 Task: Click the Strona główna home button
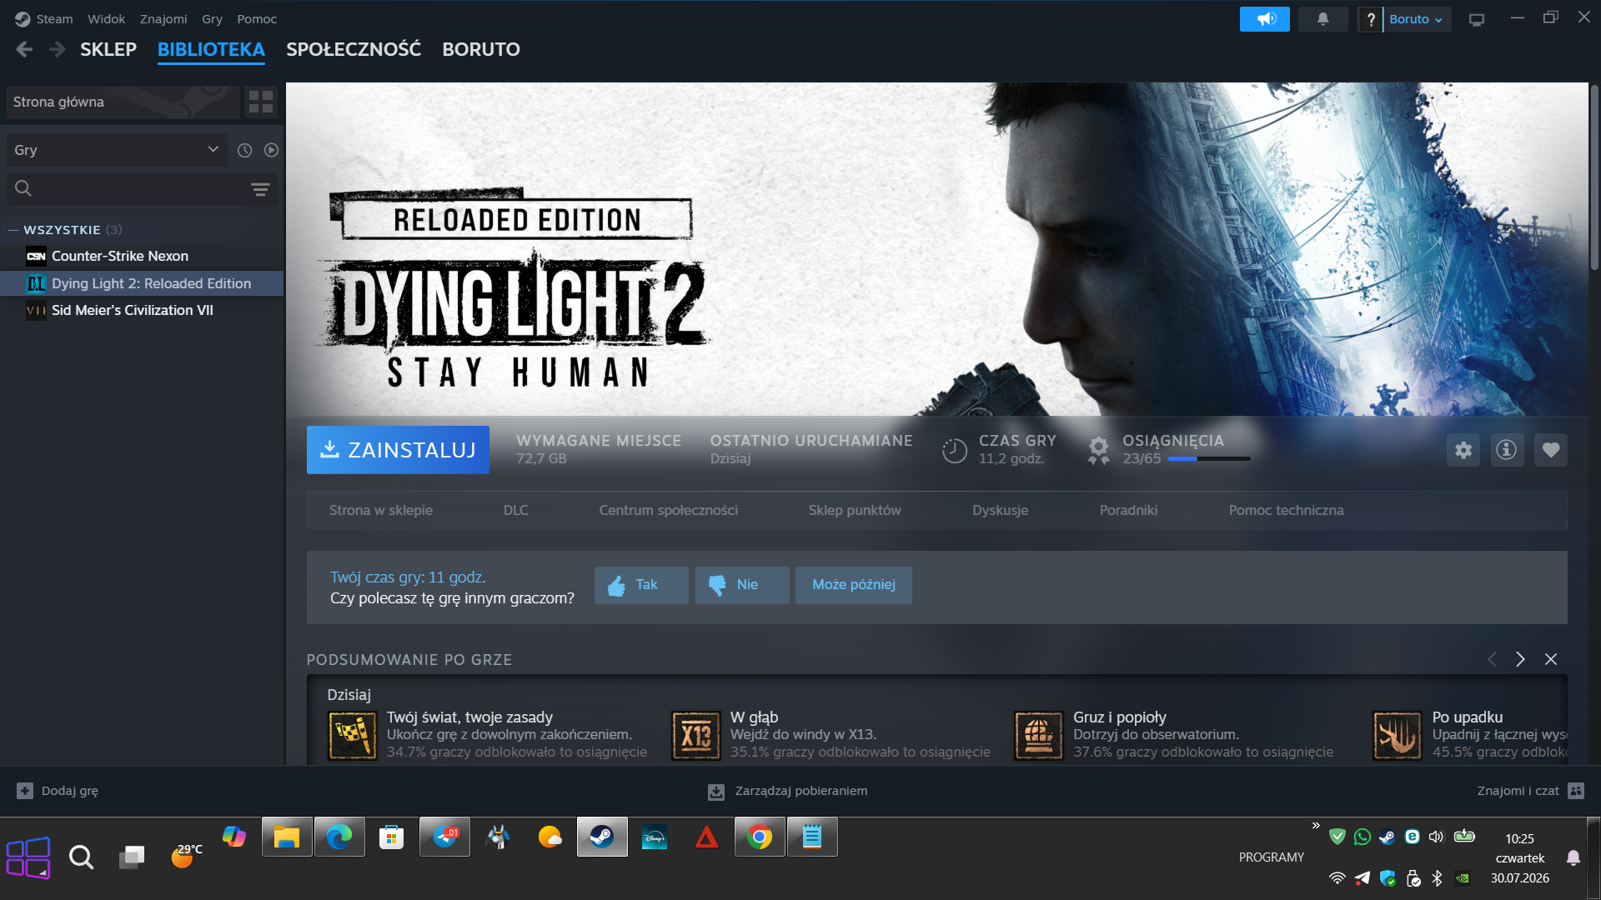pyautogui.click(x=123, y=102)
